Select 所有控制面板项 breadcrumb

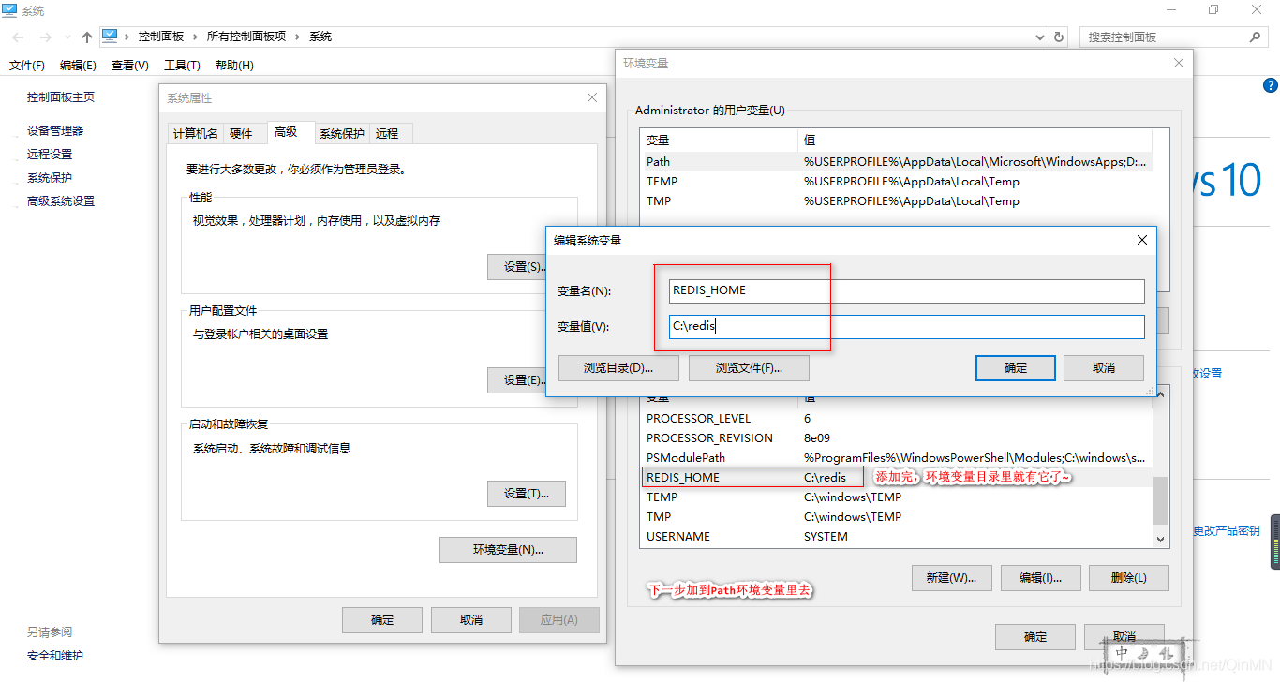click(x=246, y=37)
